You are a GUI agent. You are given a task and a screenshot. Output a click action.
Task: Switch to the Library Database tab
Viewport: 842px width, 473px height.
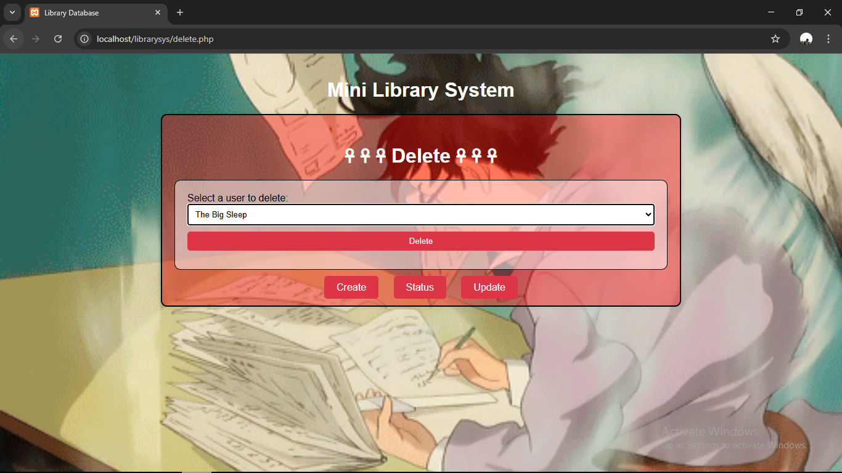(x=86, y=12)
